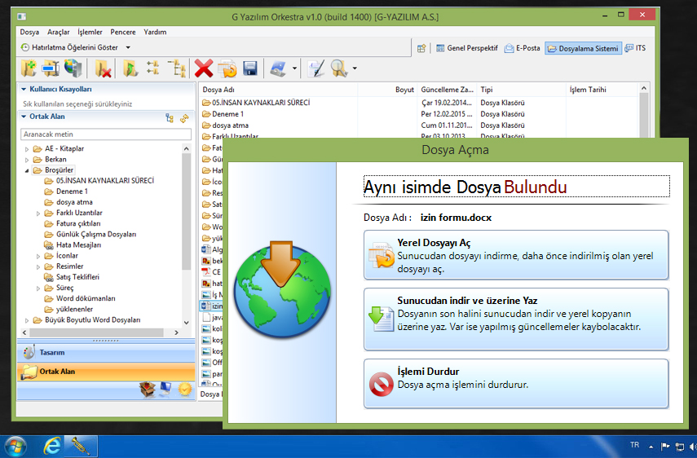This screenshot has height=458, width=697.
Task: Choose Yerel Dosyayı Aç option
Action: click(515, 255)
